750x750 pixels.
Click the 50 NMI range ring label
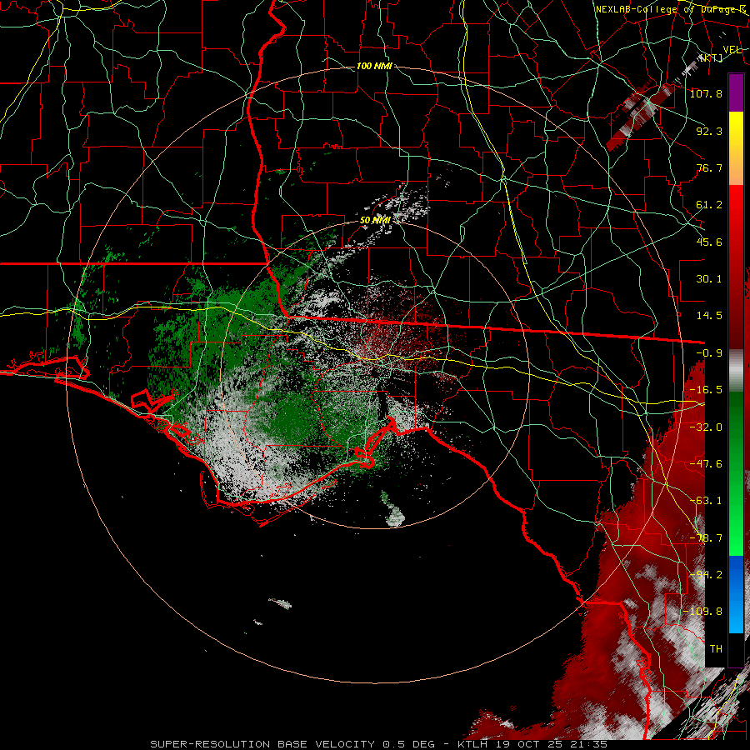click(375, 220)
